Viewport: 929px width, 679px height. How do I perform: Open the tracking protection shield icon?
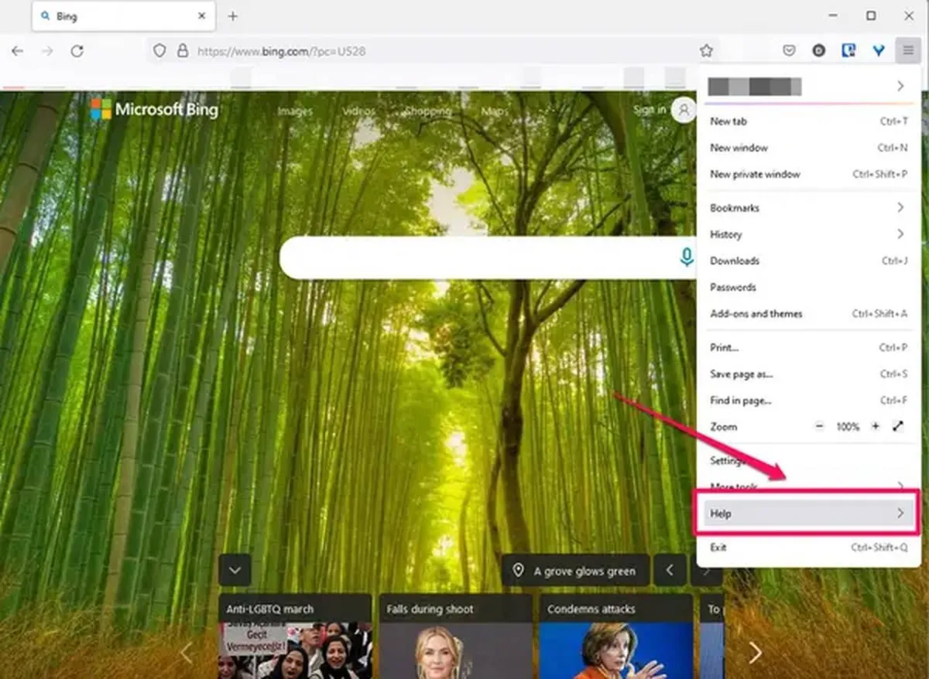tap(159, 50)
